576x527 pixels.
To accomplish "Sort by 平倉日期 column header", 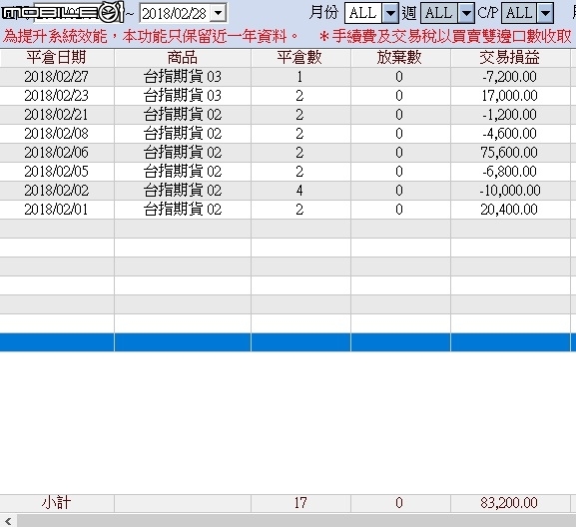I will (57, 58).
